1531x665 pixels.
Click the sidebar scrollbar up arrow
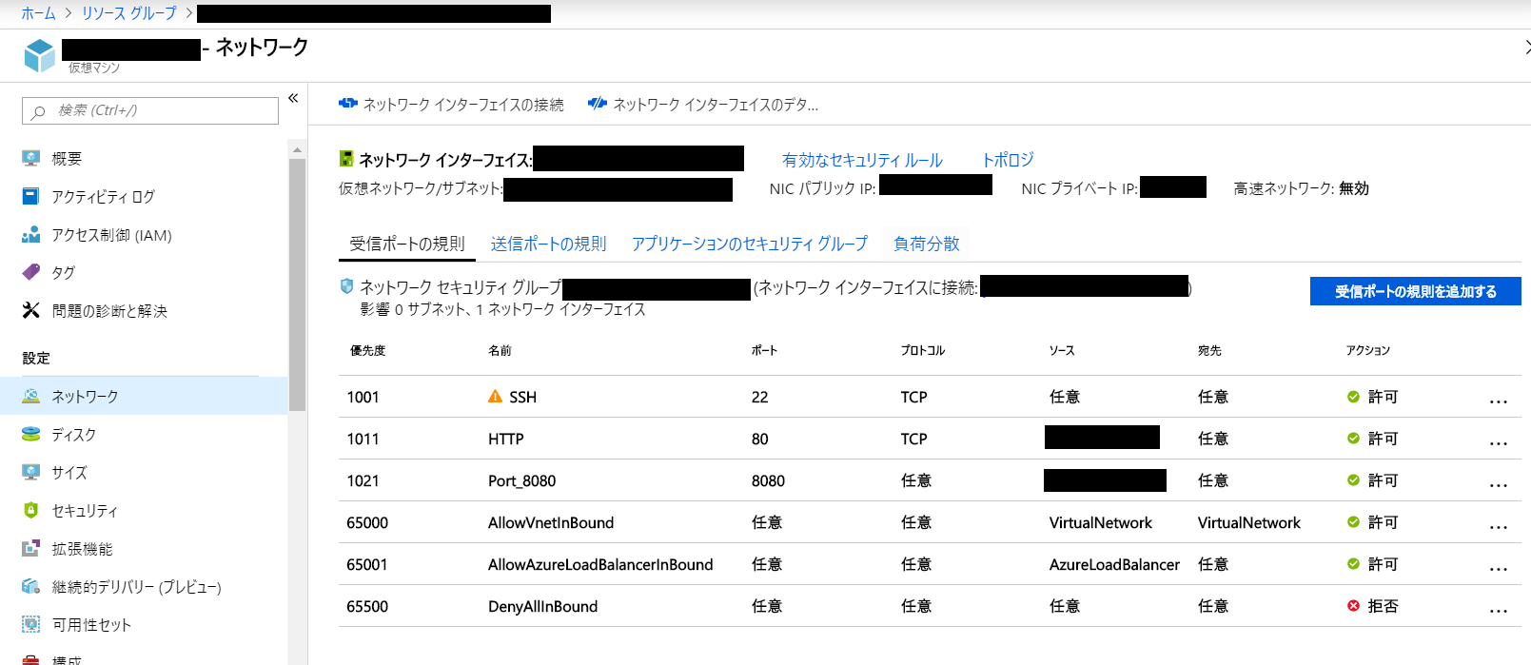(297, 150)
